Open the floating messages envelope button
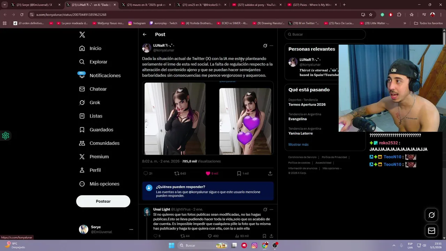 [x=431, y=231]
